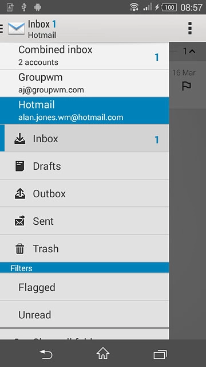Open the Inbox title dropdown

[x=42, y=29]
